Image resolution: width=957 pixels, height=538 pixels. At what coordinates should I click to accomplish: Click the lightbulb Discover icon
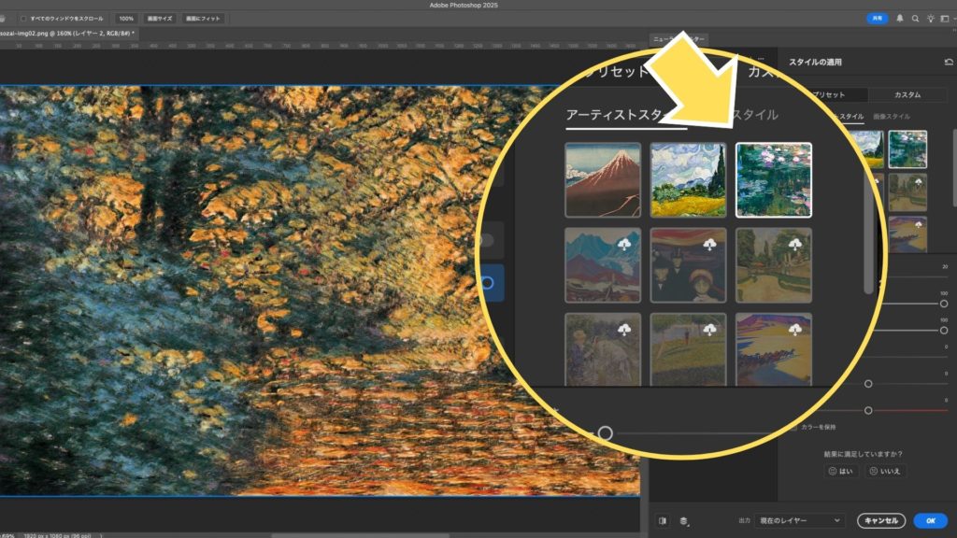tap(930, 19)
